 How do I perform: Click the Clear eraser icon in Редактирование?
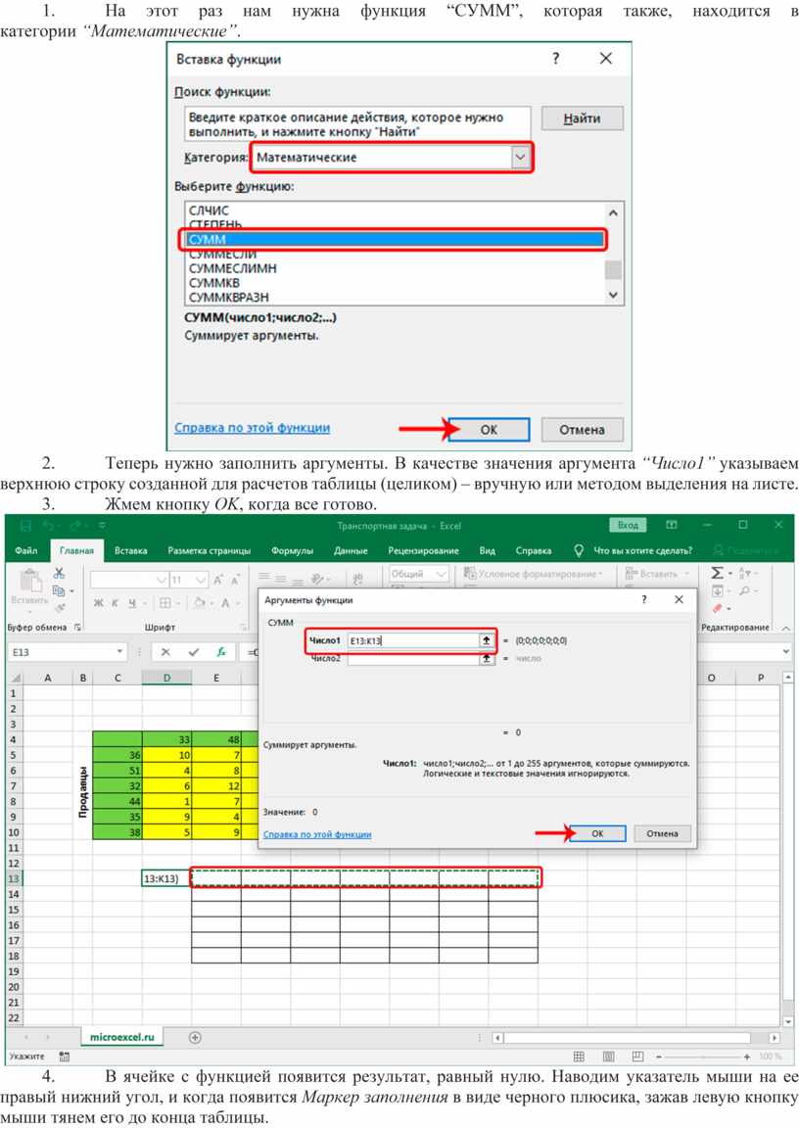[x=717, y=608]
